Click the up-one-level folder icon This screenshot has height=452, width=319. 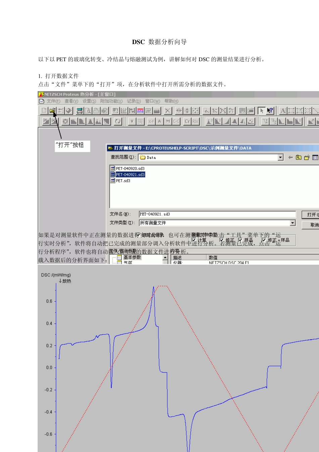(x=299, y=157)
